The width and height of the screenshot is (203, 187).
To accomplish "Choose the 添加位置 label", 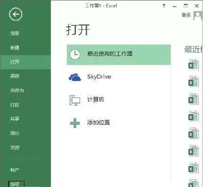I will pyautogui.click(x=98, y=122).
